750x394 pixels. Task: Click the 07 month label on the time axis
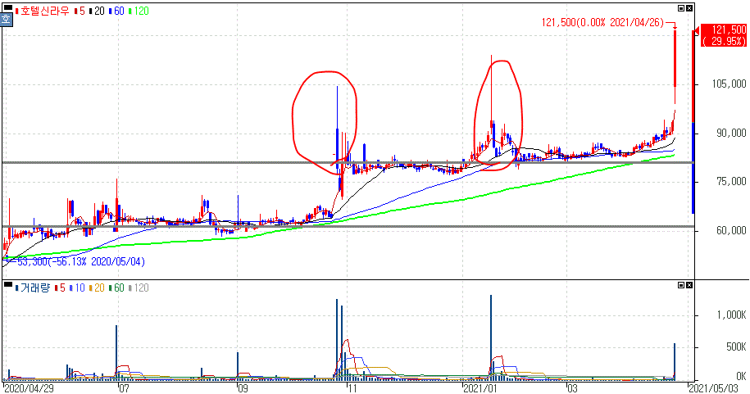(x=124, y=388)
